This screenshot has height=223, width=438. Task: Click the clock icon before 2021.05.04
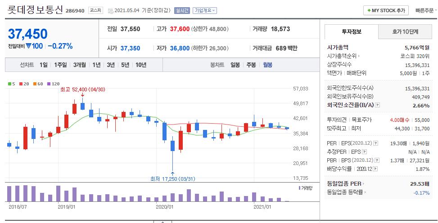click(x=111, y=11)
